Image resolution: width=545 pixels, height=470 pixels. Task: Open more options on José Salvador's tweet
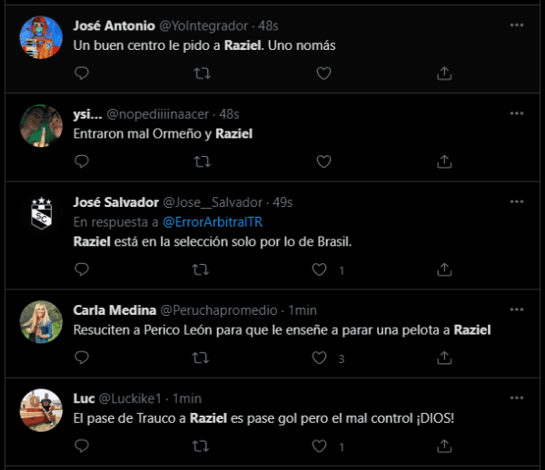point(517,202)
